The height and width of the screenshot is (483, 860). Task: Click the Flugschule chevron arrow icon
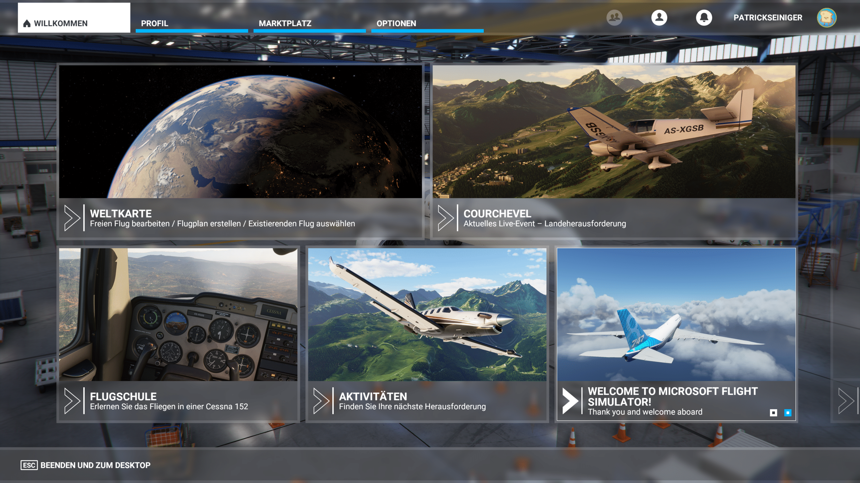click(72, 401)
